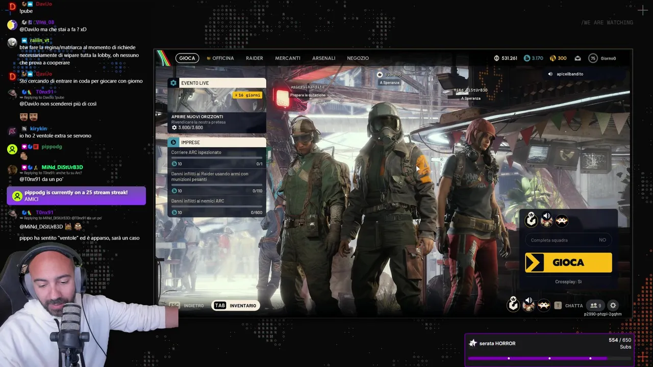Click the TAB key icon beside INVENTARIO
The image size is (653, 367).
coord(220,305)
